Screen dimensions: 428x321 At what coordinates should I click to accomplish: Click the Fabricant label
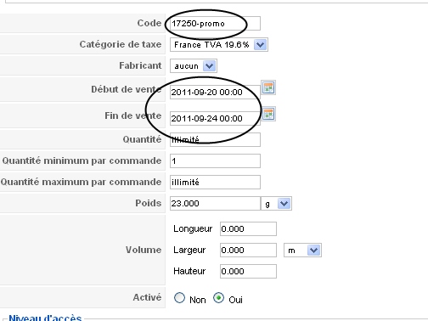click(x=140, y=65)
